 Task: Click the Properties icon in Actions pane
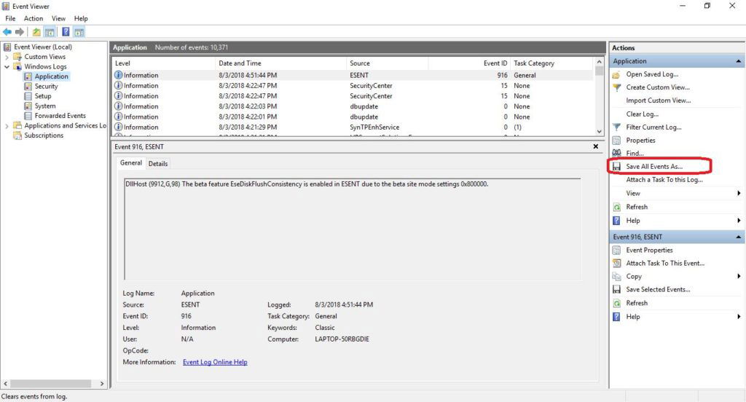pyautogui.click(x=616, y=141)
